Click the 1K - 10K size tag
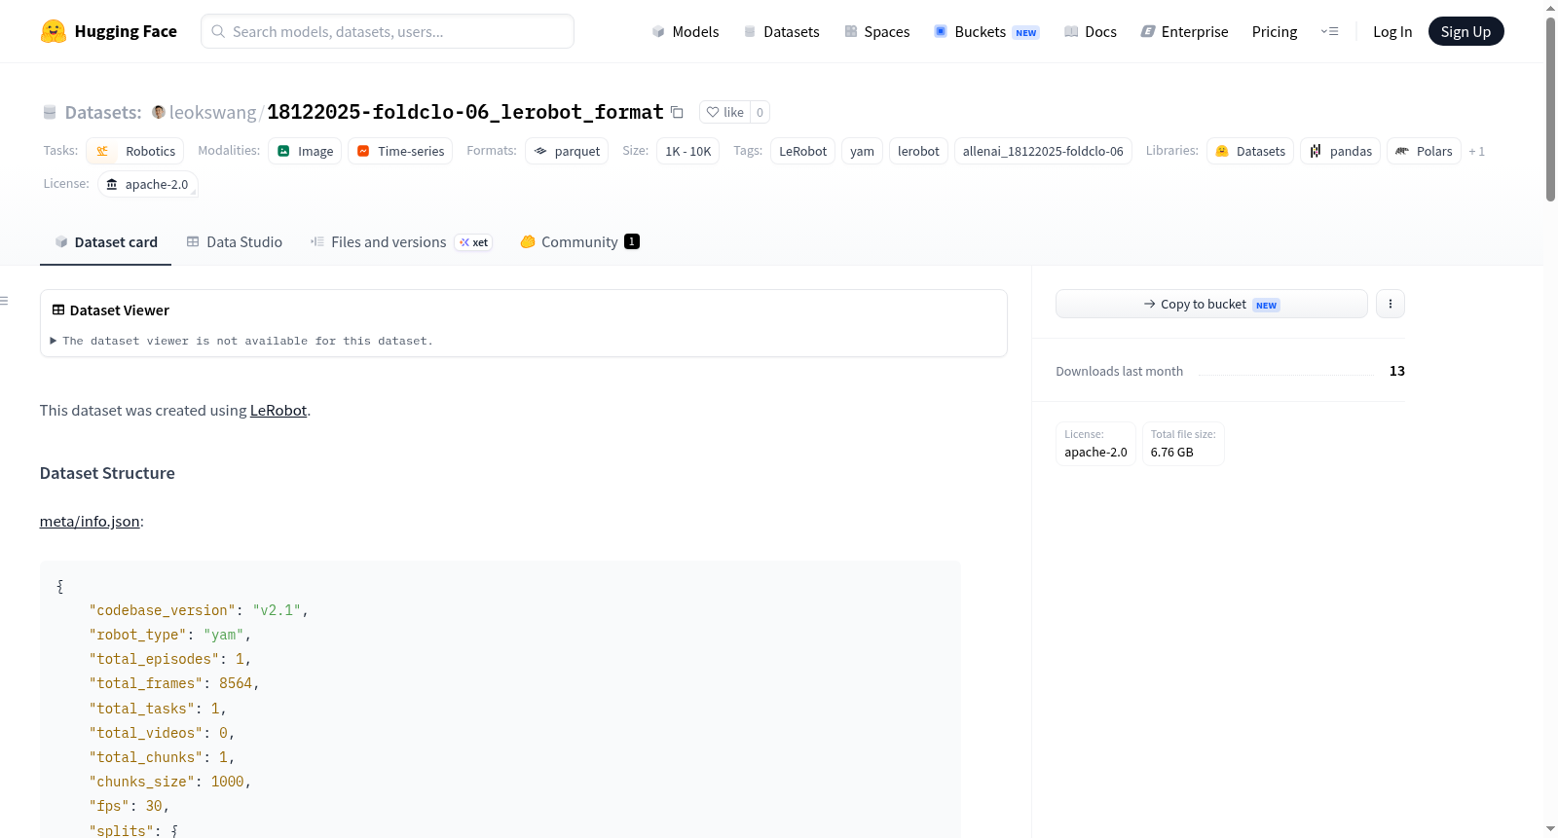 [688, 151]
